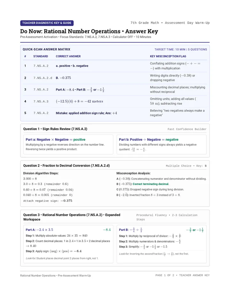Image resolution: width=230 pixels, height=298 pixels.
Task: Click 'Part A: −2.4 × 3.5' label
Action: tap(39, 230)
